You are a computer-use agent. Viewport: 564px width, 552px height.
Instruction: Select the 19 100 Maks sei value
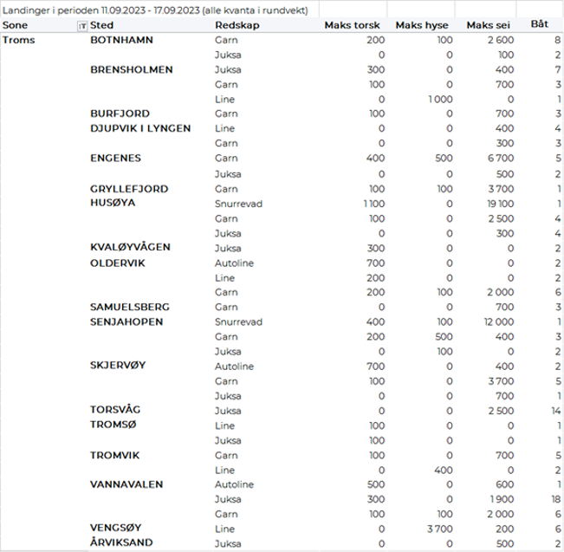[502, 203]
